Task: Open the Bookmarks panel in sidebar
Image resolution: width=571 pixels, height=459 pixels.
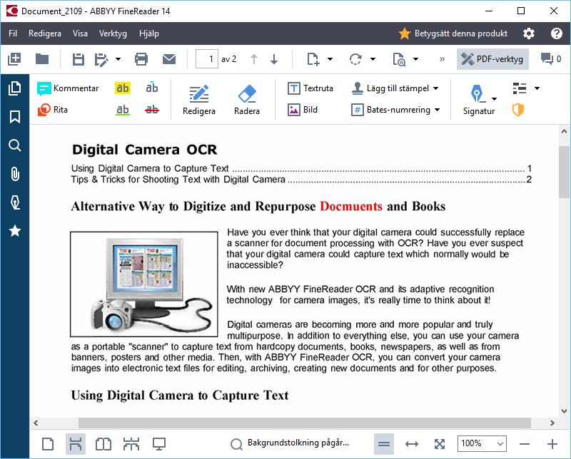Action: [14, 117]
